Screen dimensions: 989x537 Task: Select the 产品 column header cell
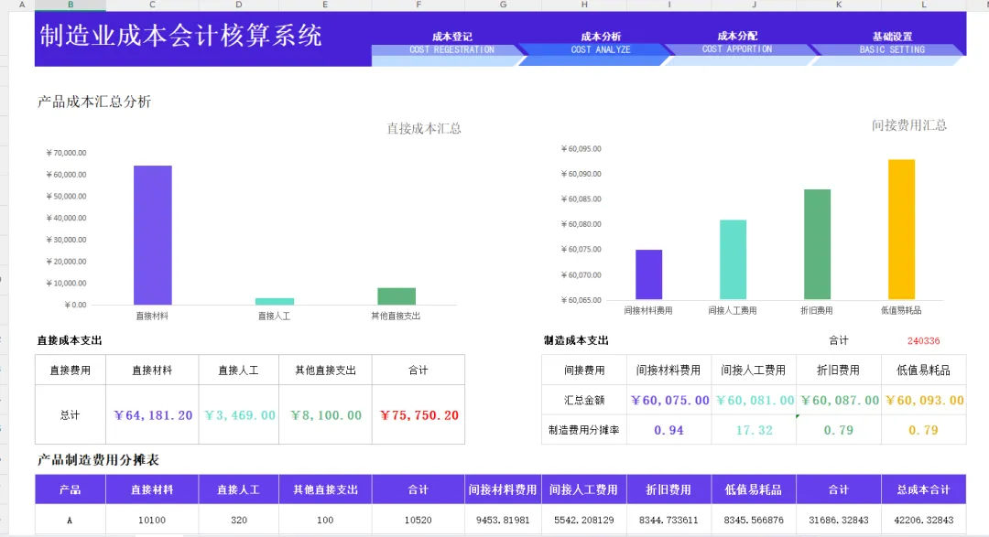tap(70, 489)
